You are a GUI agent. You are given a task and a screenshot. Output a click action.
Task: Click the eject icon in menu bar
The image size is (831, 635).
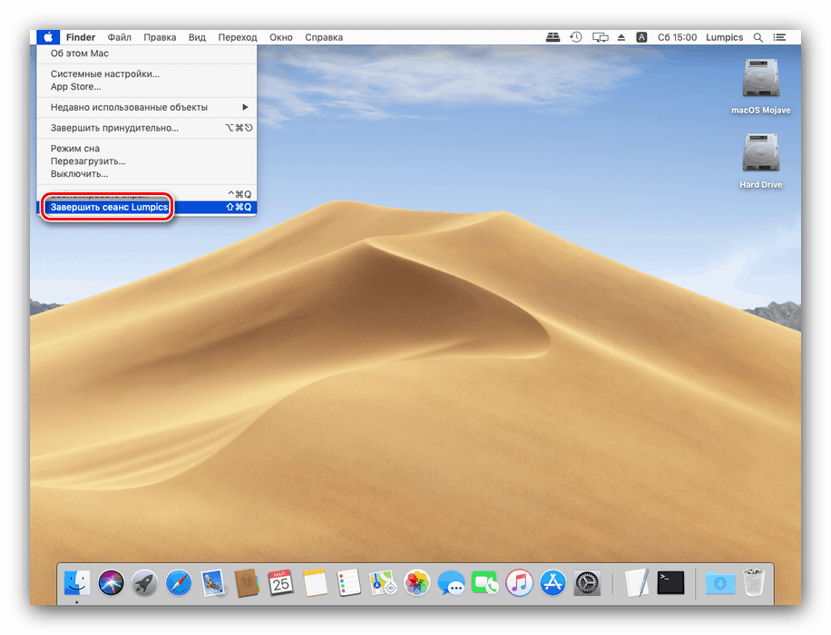point(621,37)
